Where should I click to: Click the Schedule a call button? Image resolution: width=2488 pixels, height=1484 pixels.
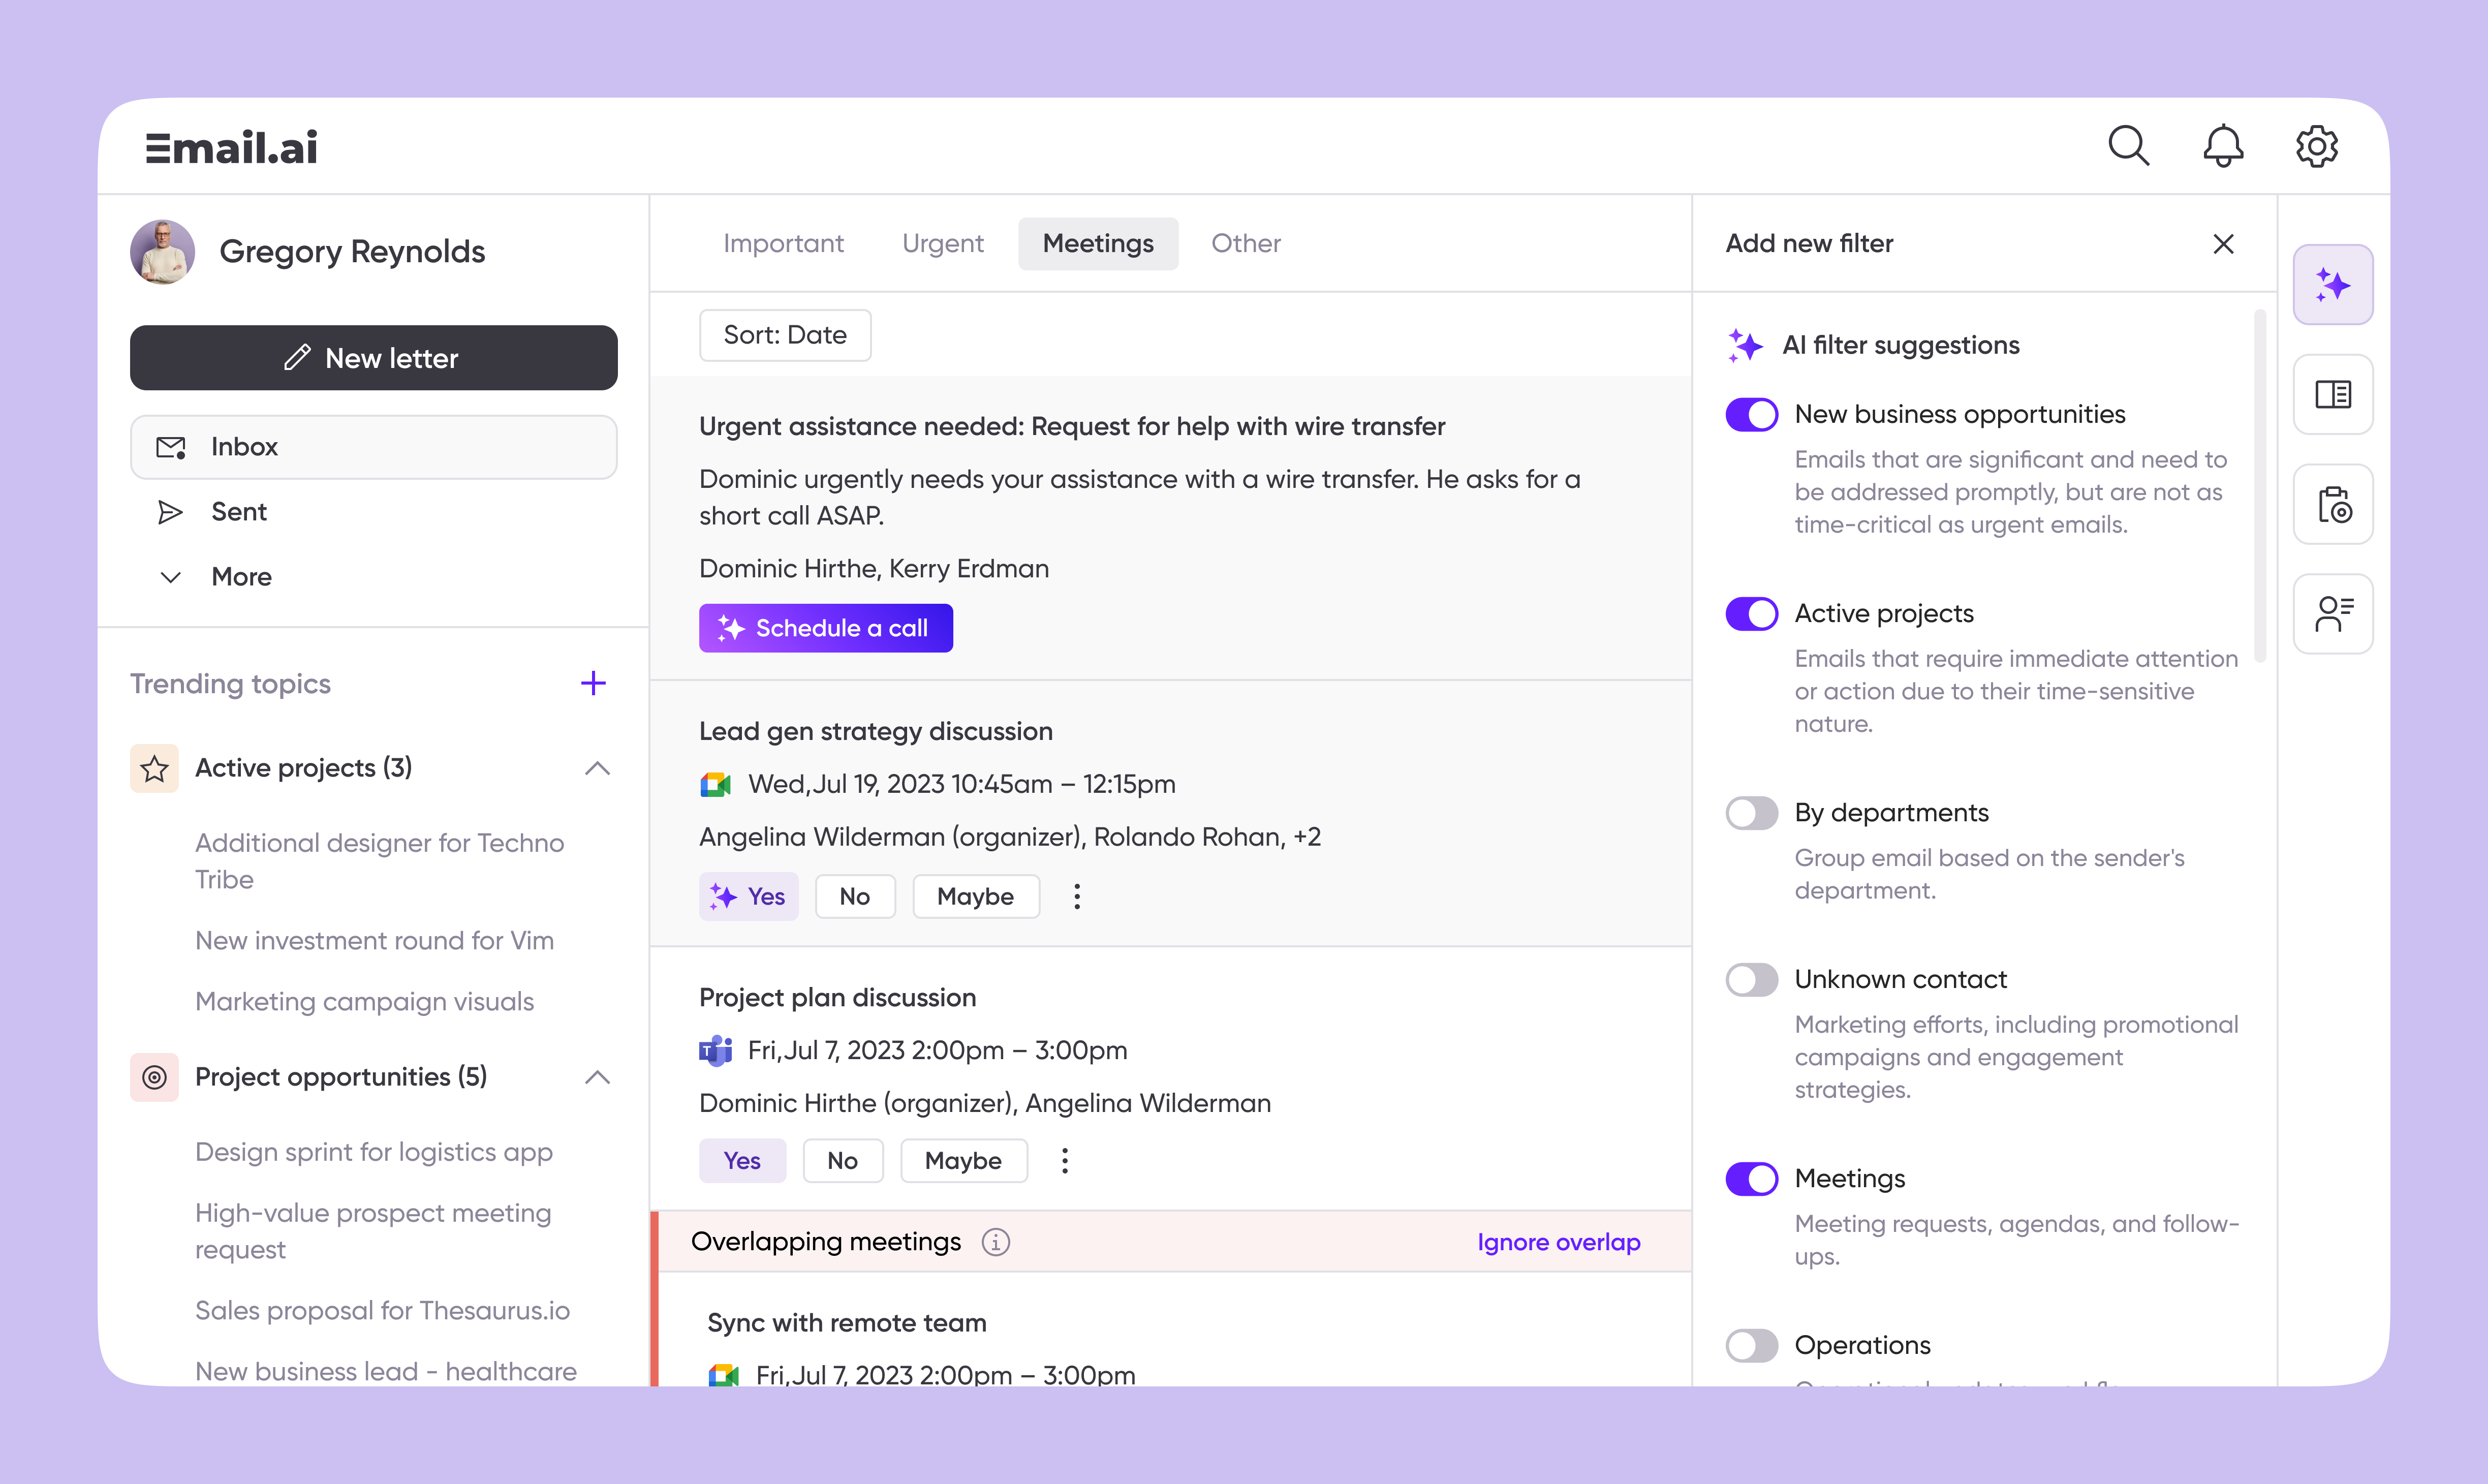tap(825, 628)
